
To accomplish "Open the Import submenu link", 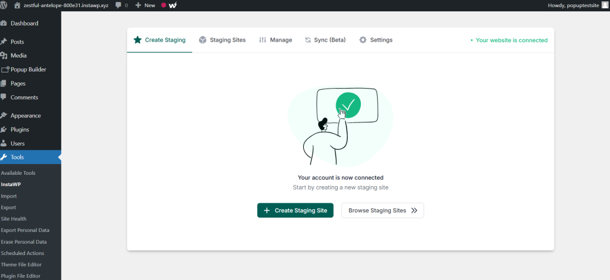I will tap(8, 196).
